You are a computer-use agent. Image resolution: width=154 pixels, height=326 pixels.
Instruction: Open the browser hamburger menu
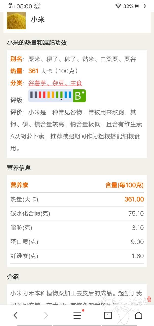click(x=77, y=315)
